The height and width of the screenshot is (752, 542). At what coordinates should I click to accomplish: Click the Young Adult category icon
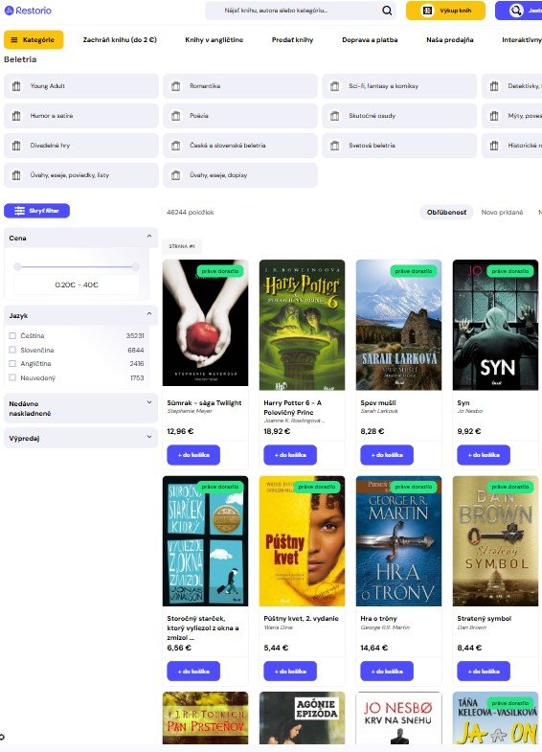[16, 86]
